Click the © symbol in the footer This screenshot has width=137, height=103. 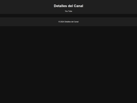[59, 22]
